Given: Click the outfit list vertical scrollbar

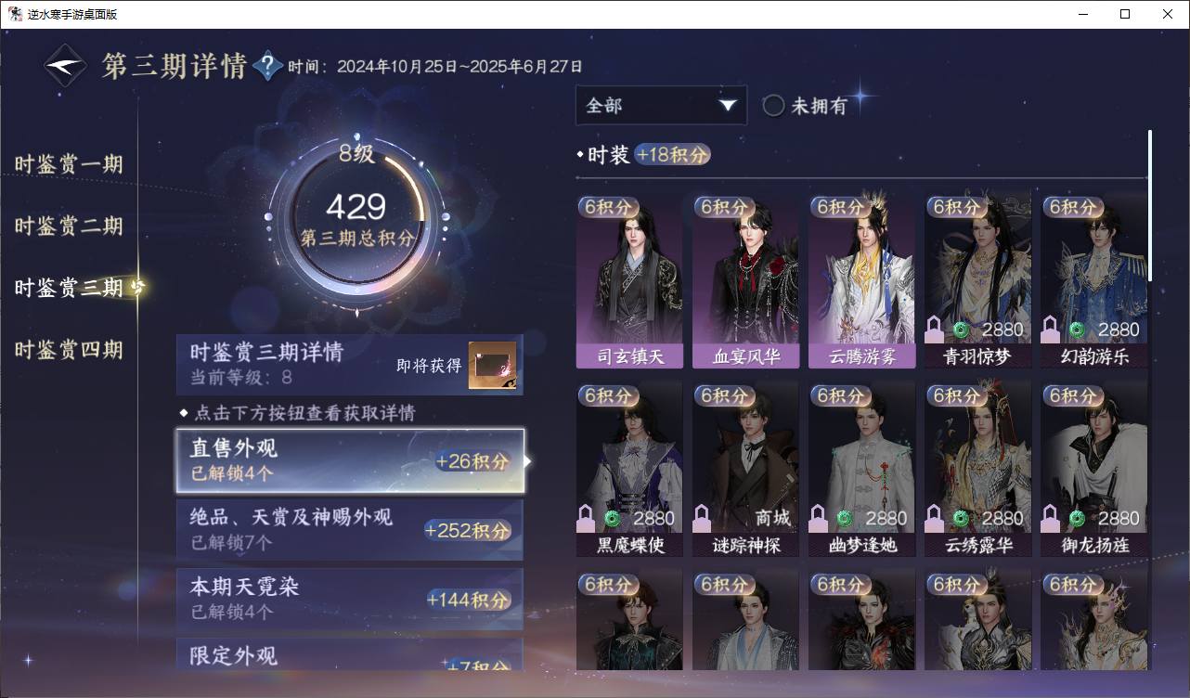Looking at the screenshot, I should pos(1150,205).
